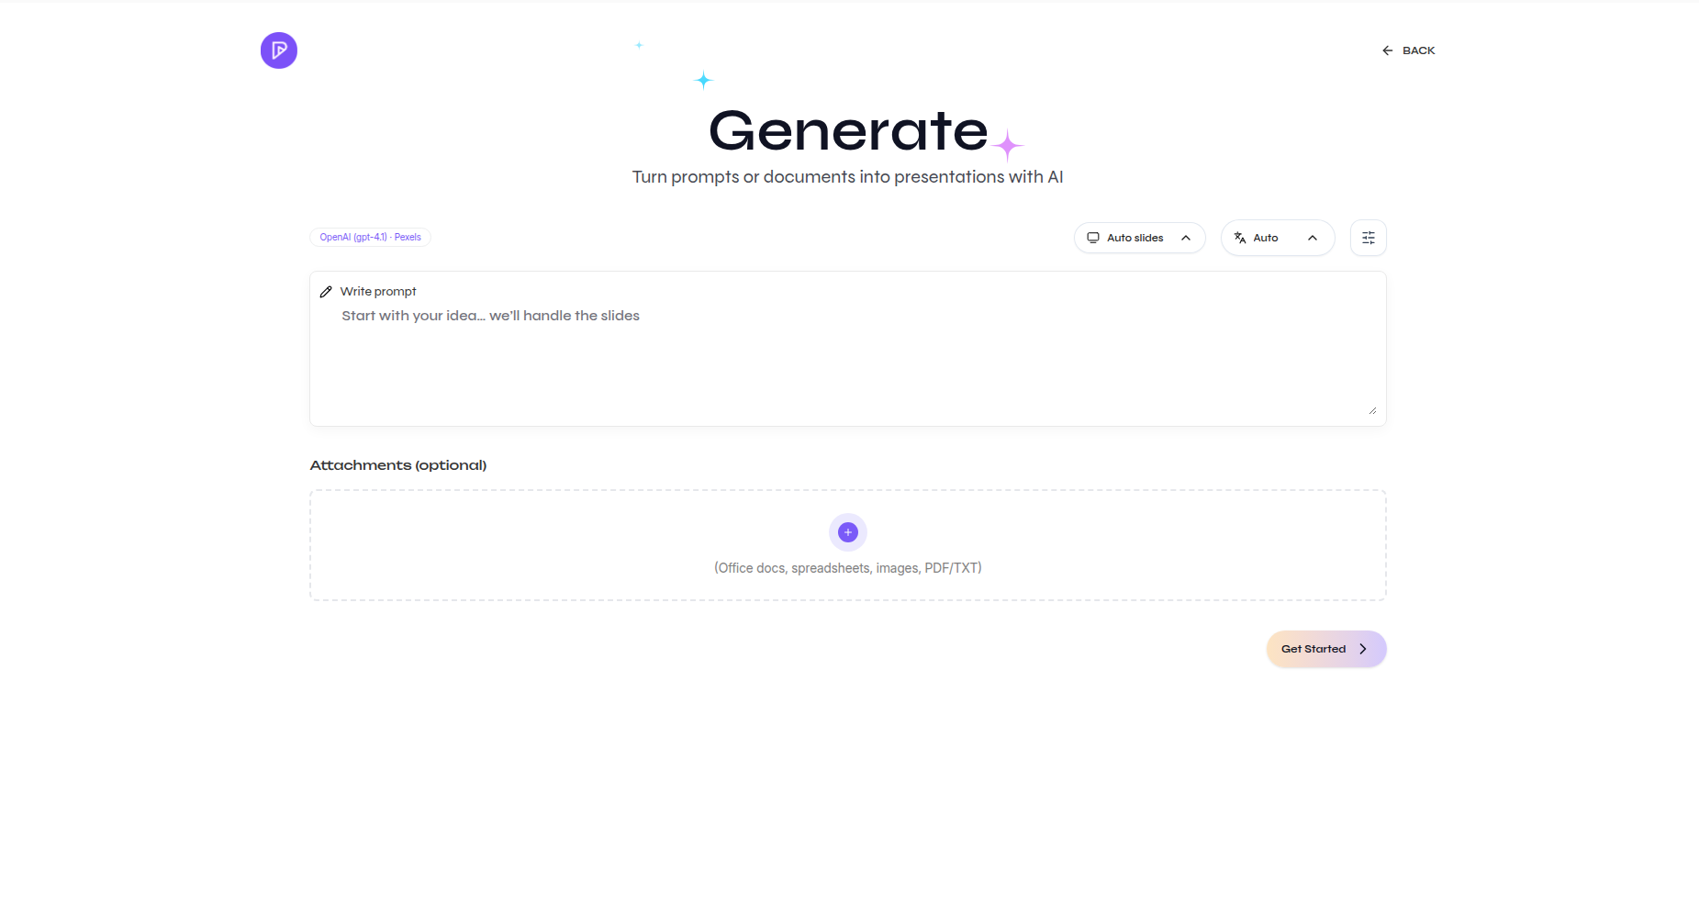Focus the Write prompt text area
Viewport: 1699px width, 904px height.
pos(847,360)
